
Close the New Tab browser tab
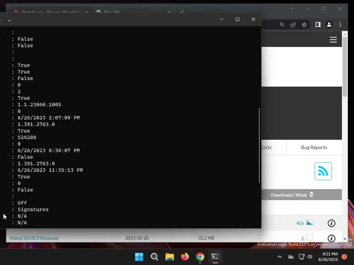point(169,11)
